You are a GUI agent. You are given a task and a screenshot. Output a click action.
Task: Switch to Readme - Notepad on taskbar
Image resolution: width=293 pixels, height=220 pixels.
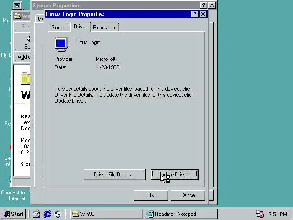[181, 214]
